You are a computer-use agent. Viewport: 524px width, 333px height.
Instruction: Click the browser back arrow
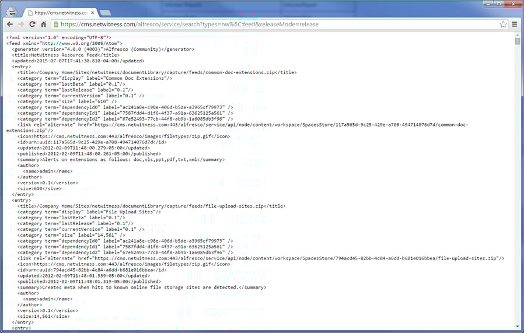click(x=9, y=24)
